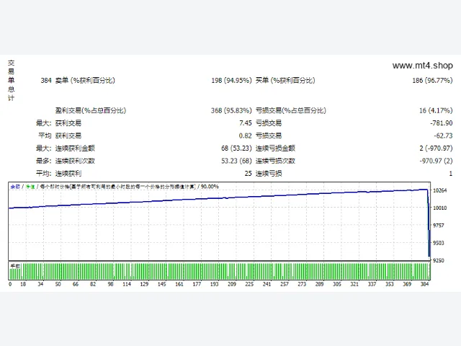Click the value 2 (-970.97)
This screenshot has width=461, height=346.
pos(436,148)
